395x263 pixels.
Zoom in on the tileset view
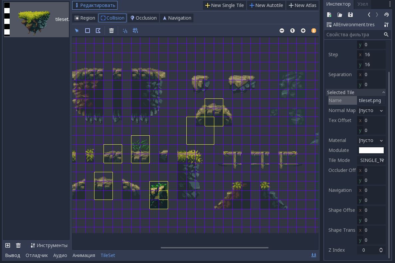pyautogui.click(x=303, y=30)
